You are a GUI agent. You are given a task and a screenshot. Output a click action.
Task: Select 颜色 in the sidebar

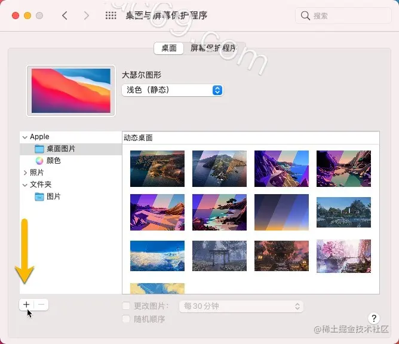[x=70, y=161]
